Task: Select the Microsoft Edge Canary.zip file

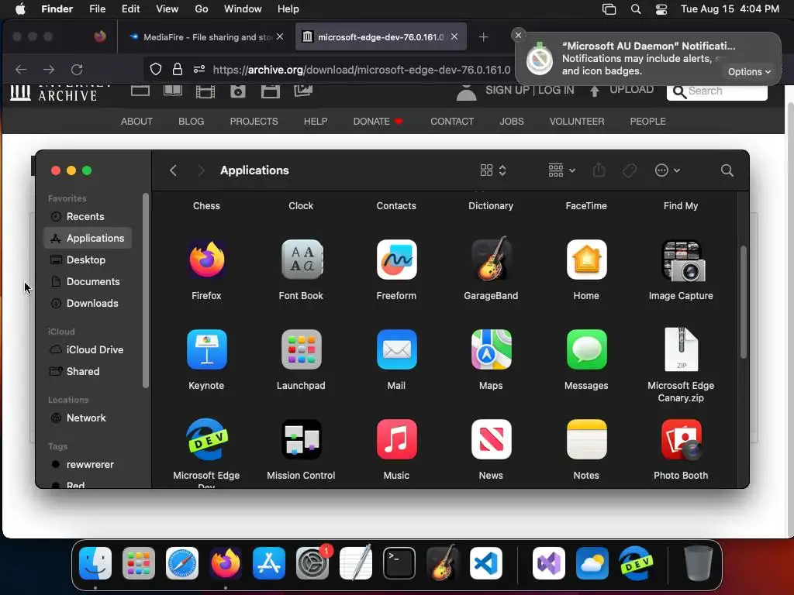Action: point(681,349)
